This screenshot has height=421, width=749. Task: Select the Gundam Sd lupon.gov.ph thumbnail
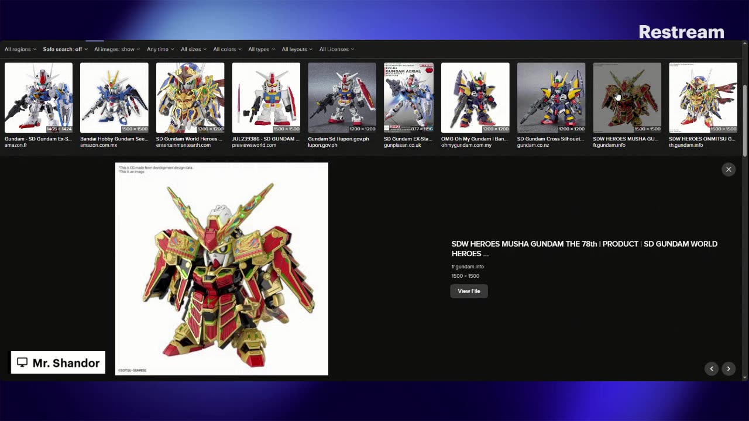pyautogui.click(x=342, y=98)
